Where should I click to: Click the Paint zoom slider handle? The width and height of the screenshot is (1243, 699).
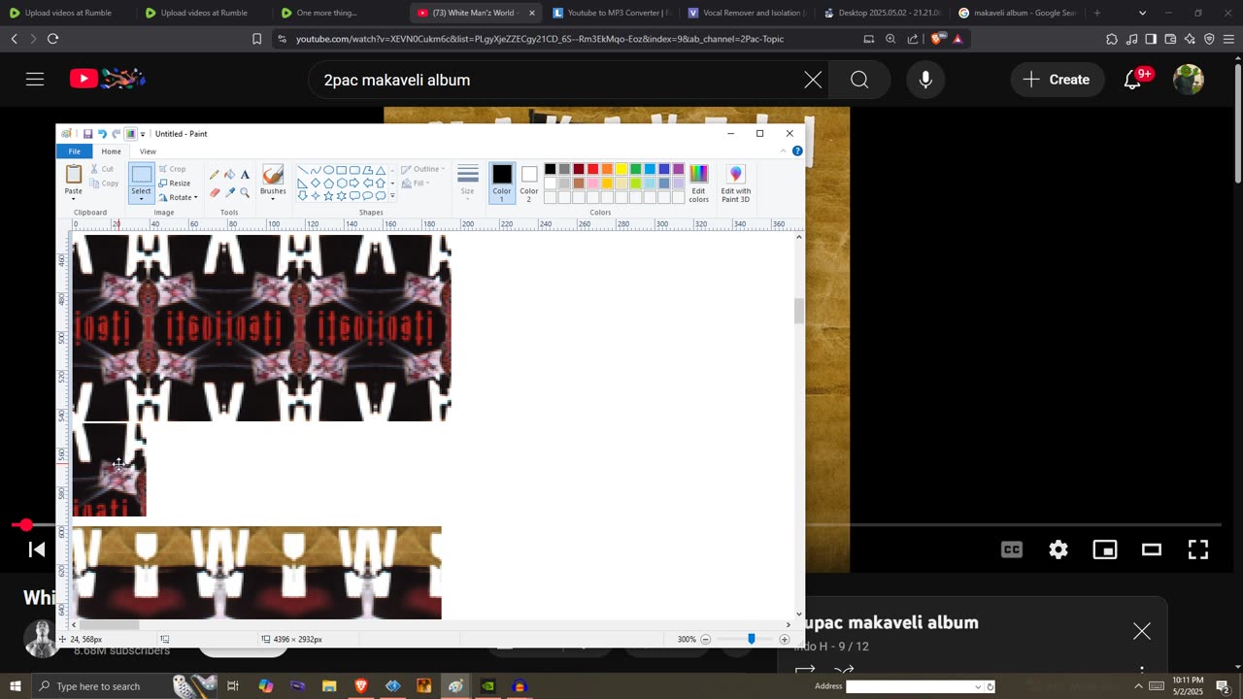pos(751,640)
